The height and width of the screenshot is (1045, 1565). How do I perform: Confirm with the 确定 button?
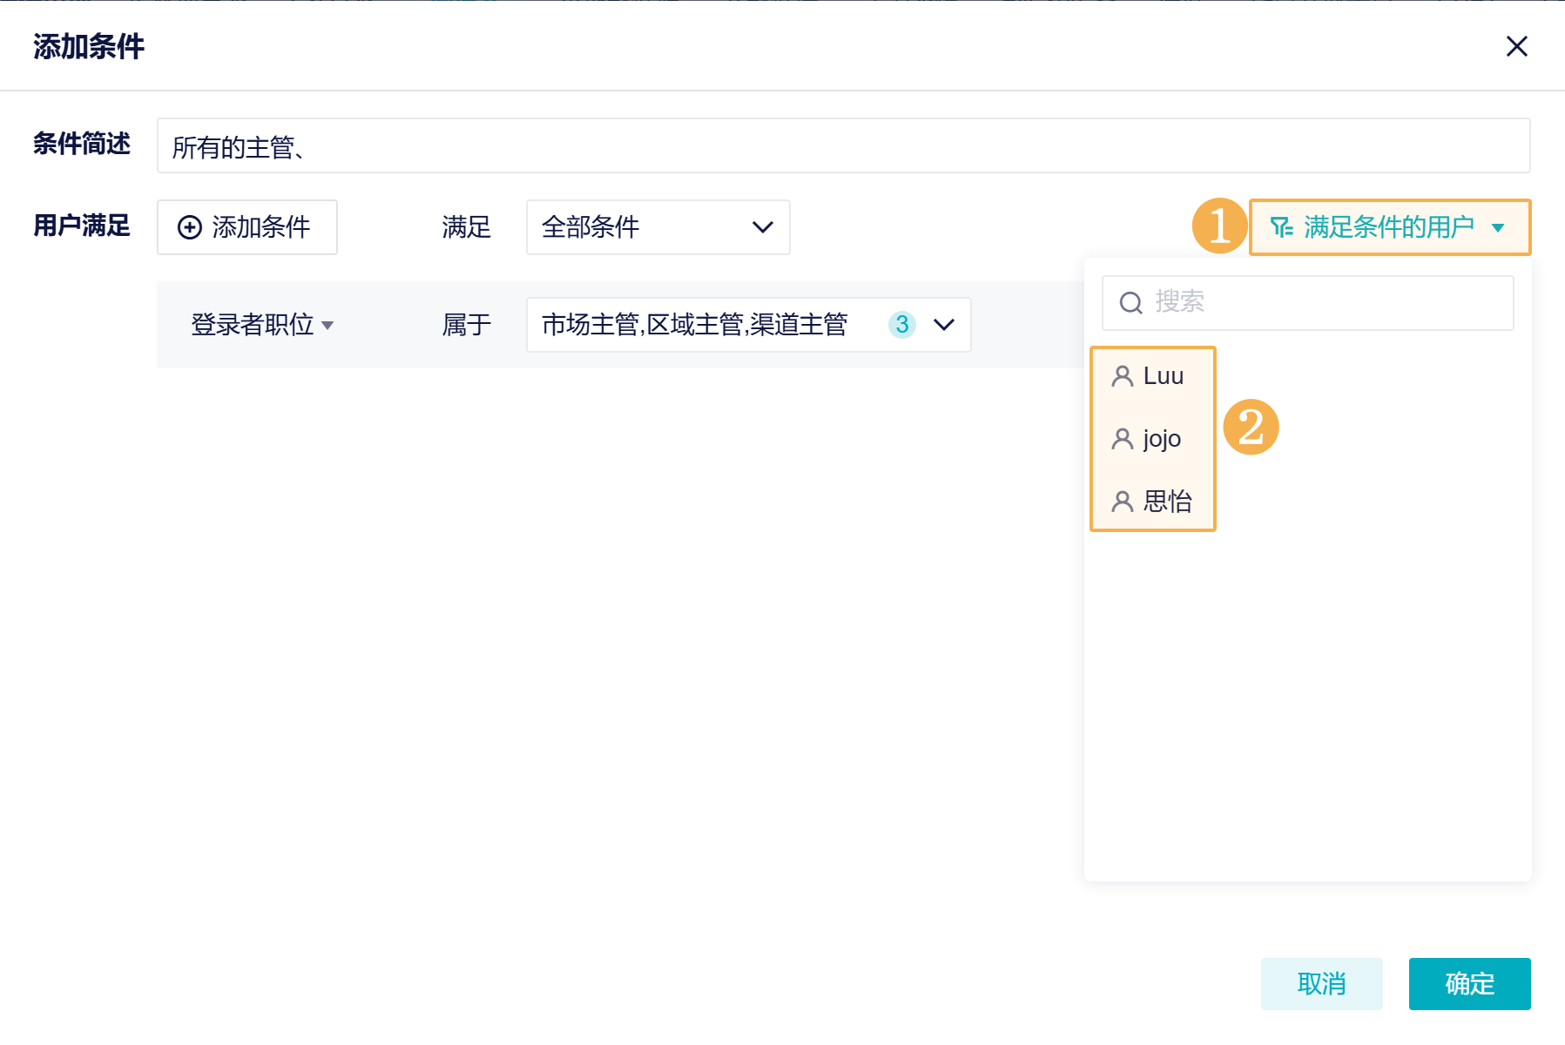[x=1469, y=984]
